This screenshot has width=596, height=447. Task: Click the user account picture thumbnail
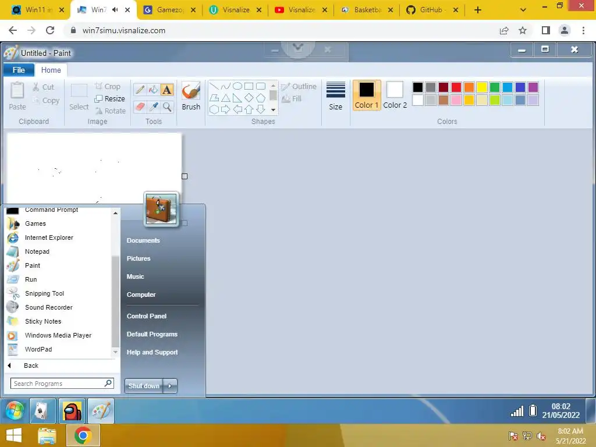tap(161, 209)
